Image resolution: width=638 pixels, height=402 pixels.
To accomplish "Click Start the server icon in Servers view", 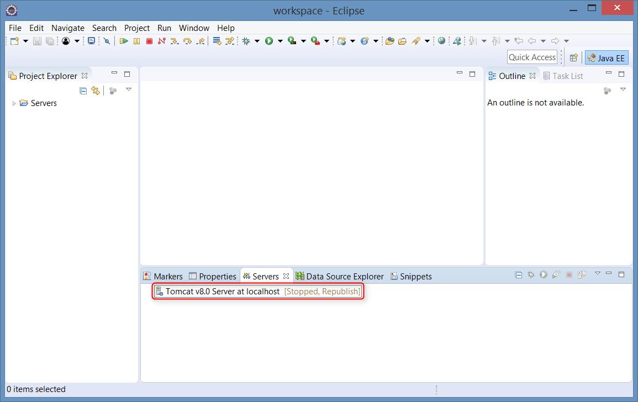I will click(544, 275).
